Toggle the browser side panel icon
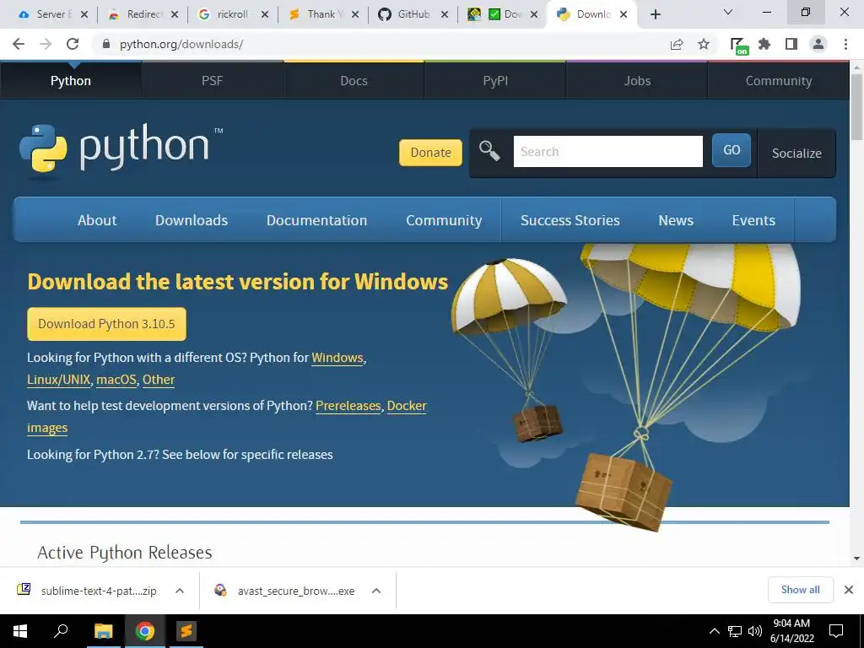 coord(791,44)
